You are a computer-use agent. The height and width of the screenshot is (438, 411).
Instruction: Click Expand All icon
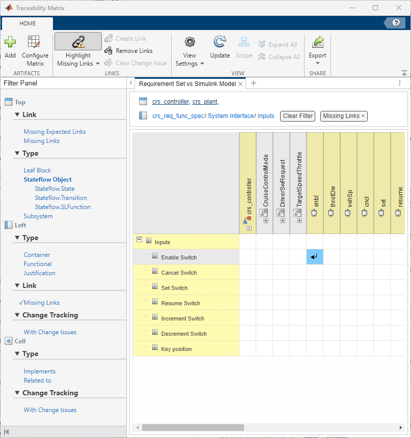(x=262, y=44)
